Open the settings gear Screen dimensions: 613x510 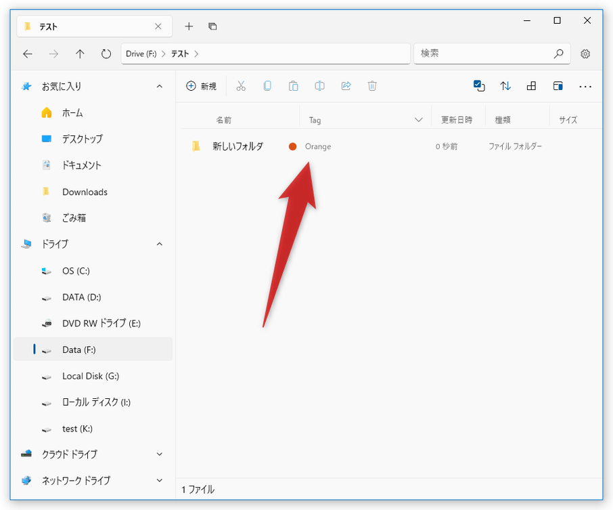coord(585,54)
